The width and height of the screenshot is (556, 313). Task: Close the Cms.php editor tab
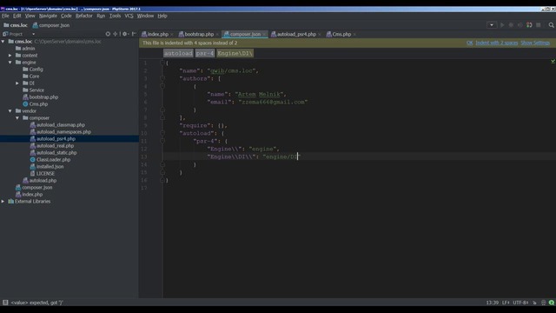click(x=354, y=35)
